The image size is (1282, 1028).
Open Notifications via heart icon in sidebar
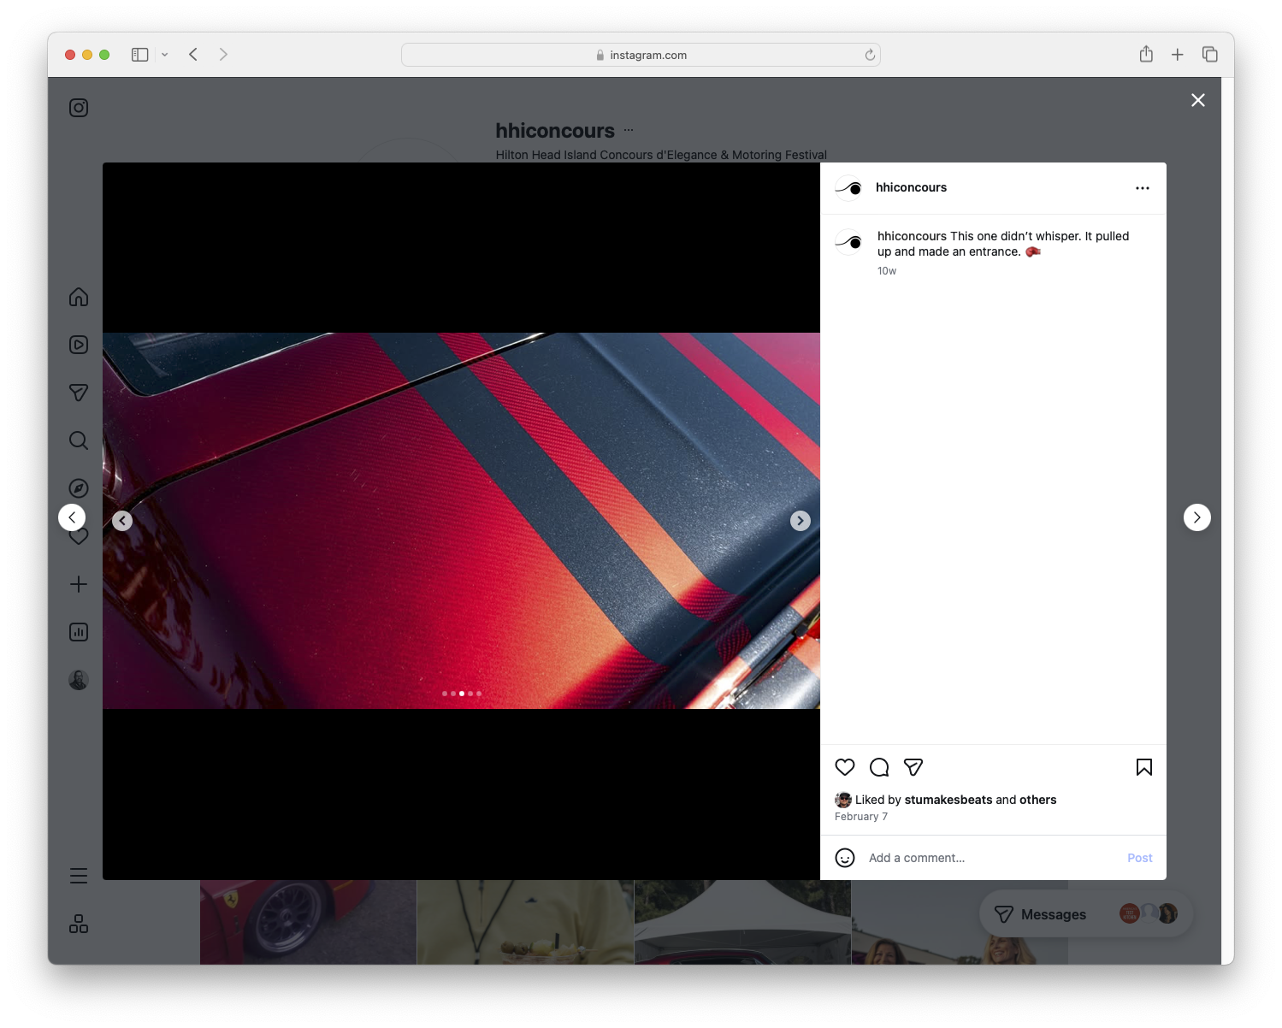tap(78, 536)
